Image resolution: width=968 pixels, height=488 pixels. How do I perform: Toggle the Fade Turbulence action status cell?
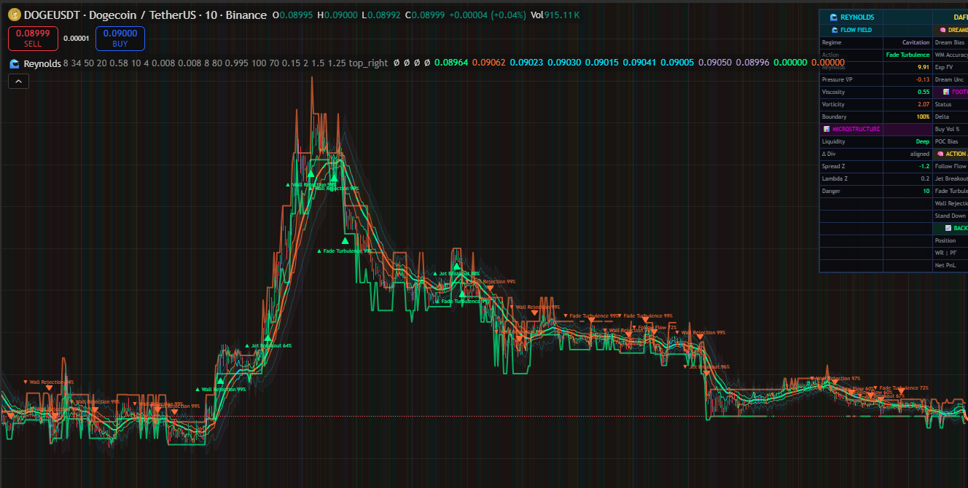pos(907,55)
